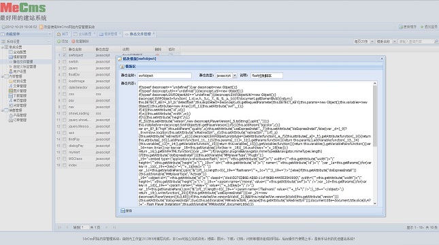Click inside the code content textarea
Image resolution: width=439 pixels, height=245 pixels.
click(x=255, y=144)
